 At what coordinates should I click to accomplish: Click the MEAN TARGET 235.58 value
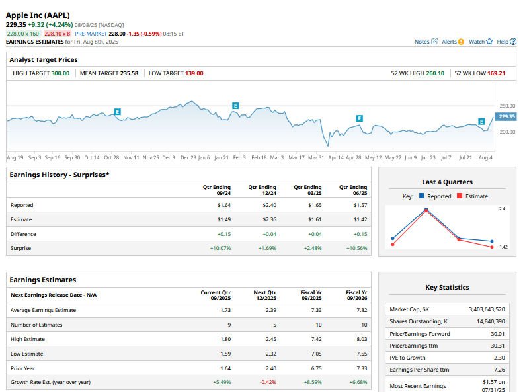click(x=129, y=73)
